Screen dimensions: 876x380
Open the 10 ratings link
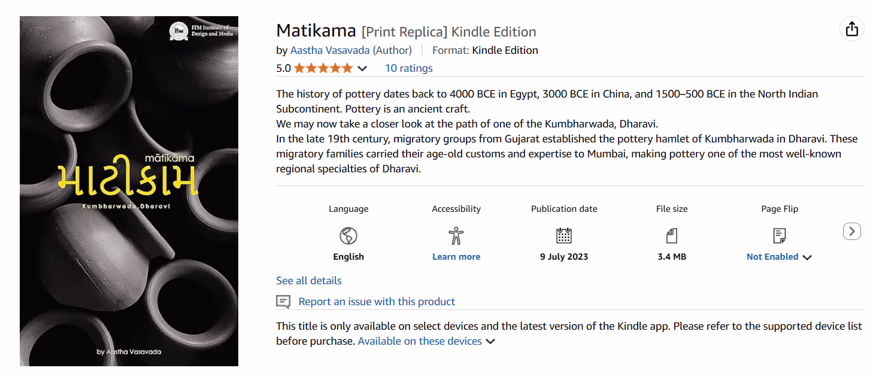pos(408,68)
